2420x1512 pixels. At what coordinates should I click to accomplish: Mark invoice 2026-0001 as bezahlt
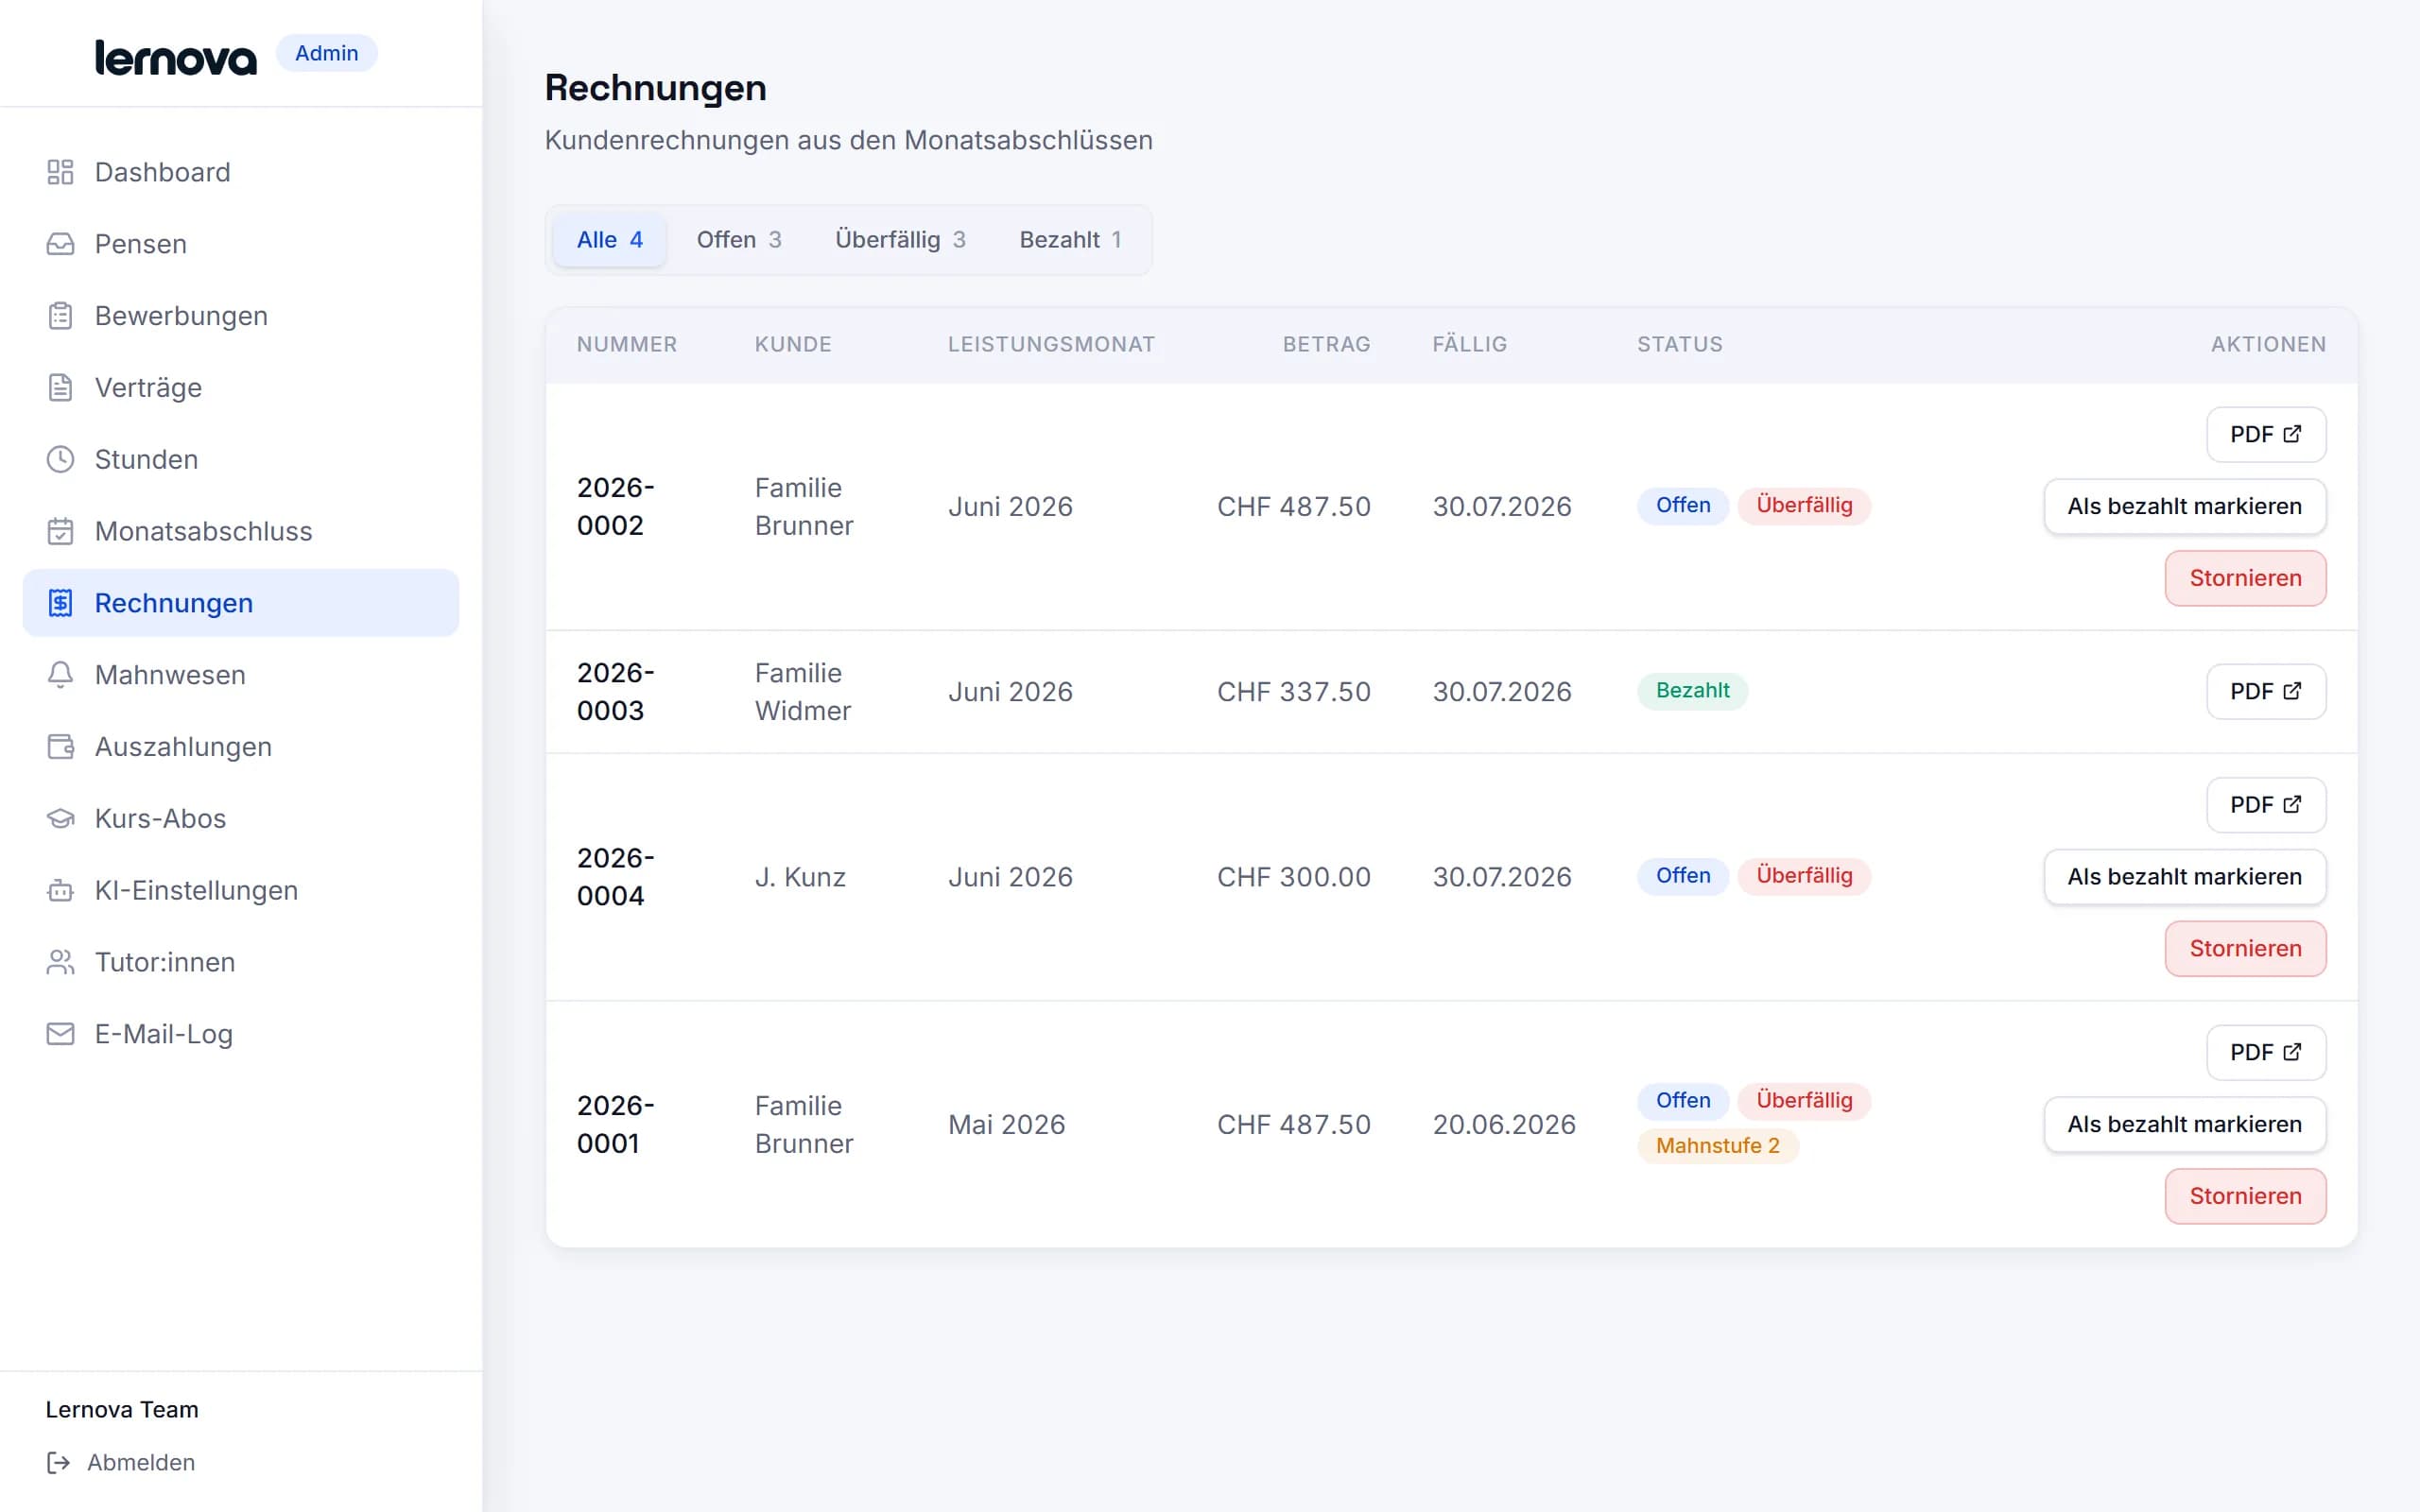[2185, 1125]
